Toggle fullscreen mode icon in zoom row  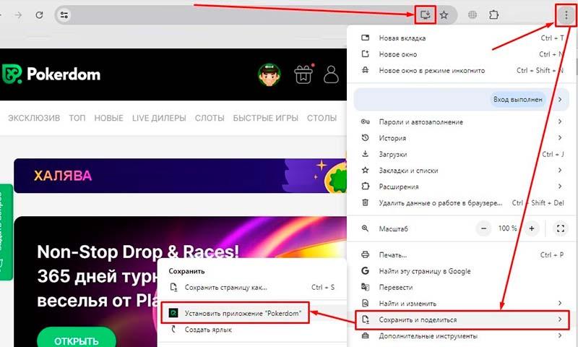pos(561,228)
